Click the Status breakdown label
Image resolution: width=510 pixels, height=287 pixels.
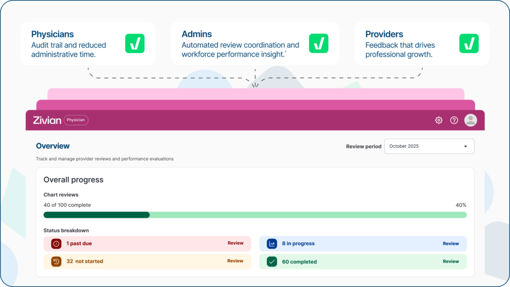coord(66,230)
